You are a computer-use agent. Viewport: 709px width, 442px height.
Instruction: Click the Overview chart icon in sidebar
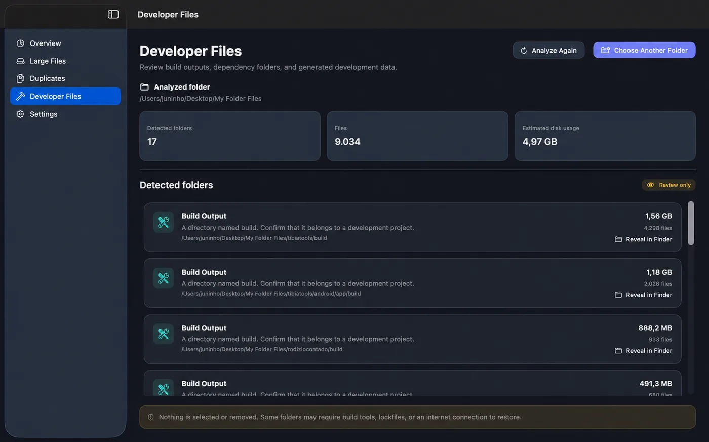tap(20, 43)
